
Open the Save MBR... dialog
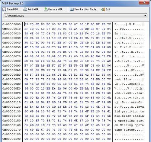point(14,9)
